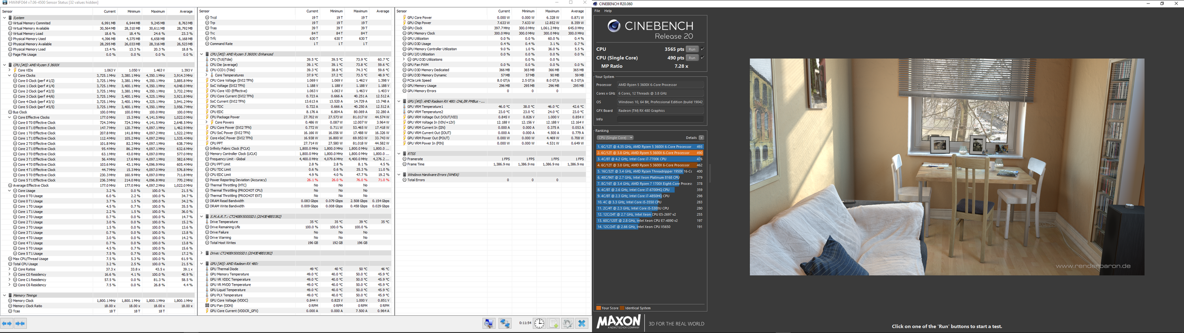Image resolution: width=1184 pixels, height=333 pixels.
Task: Open HWiNFO sensor settings gear icon
Action: [x=568, y=323]
